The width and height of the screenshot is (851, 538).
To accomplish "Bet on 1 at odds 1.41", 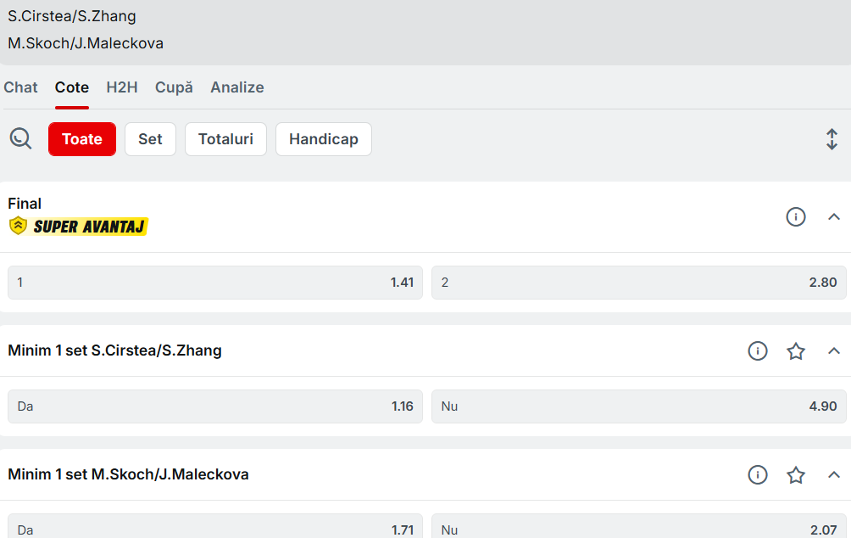I will pos(214,283).
